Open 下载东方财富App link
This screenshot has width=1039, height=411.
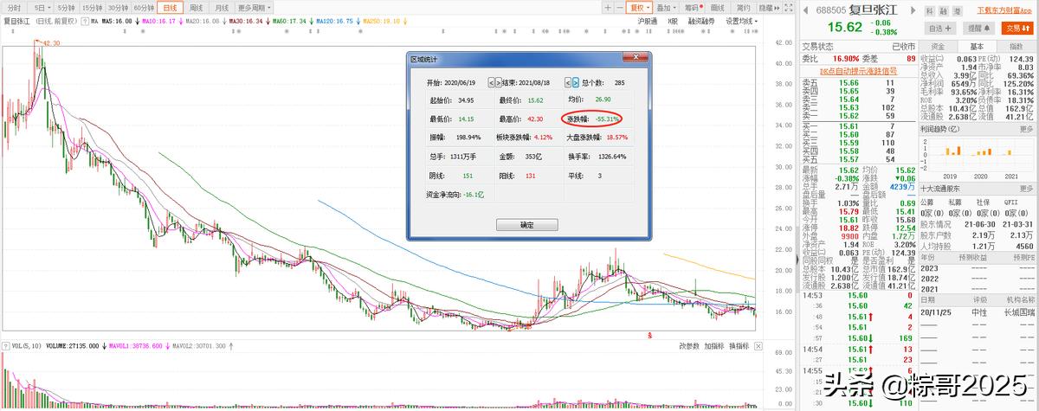1004,10
